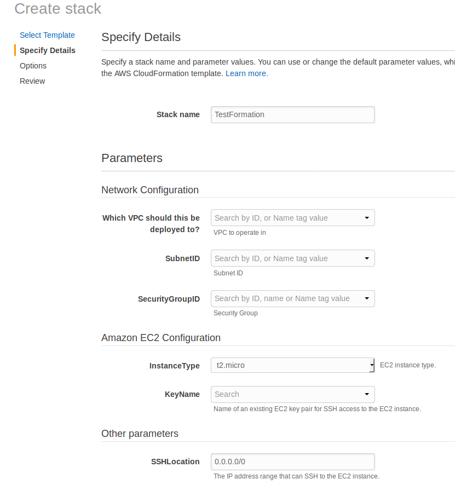
Task: Click the Stack name label
Action: click(x=178, y=114)
